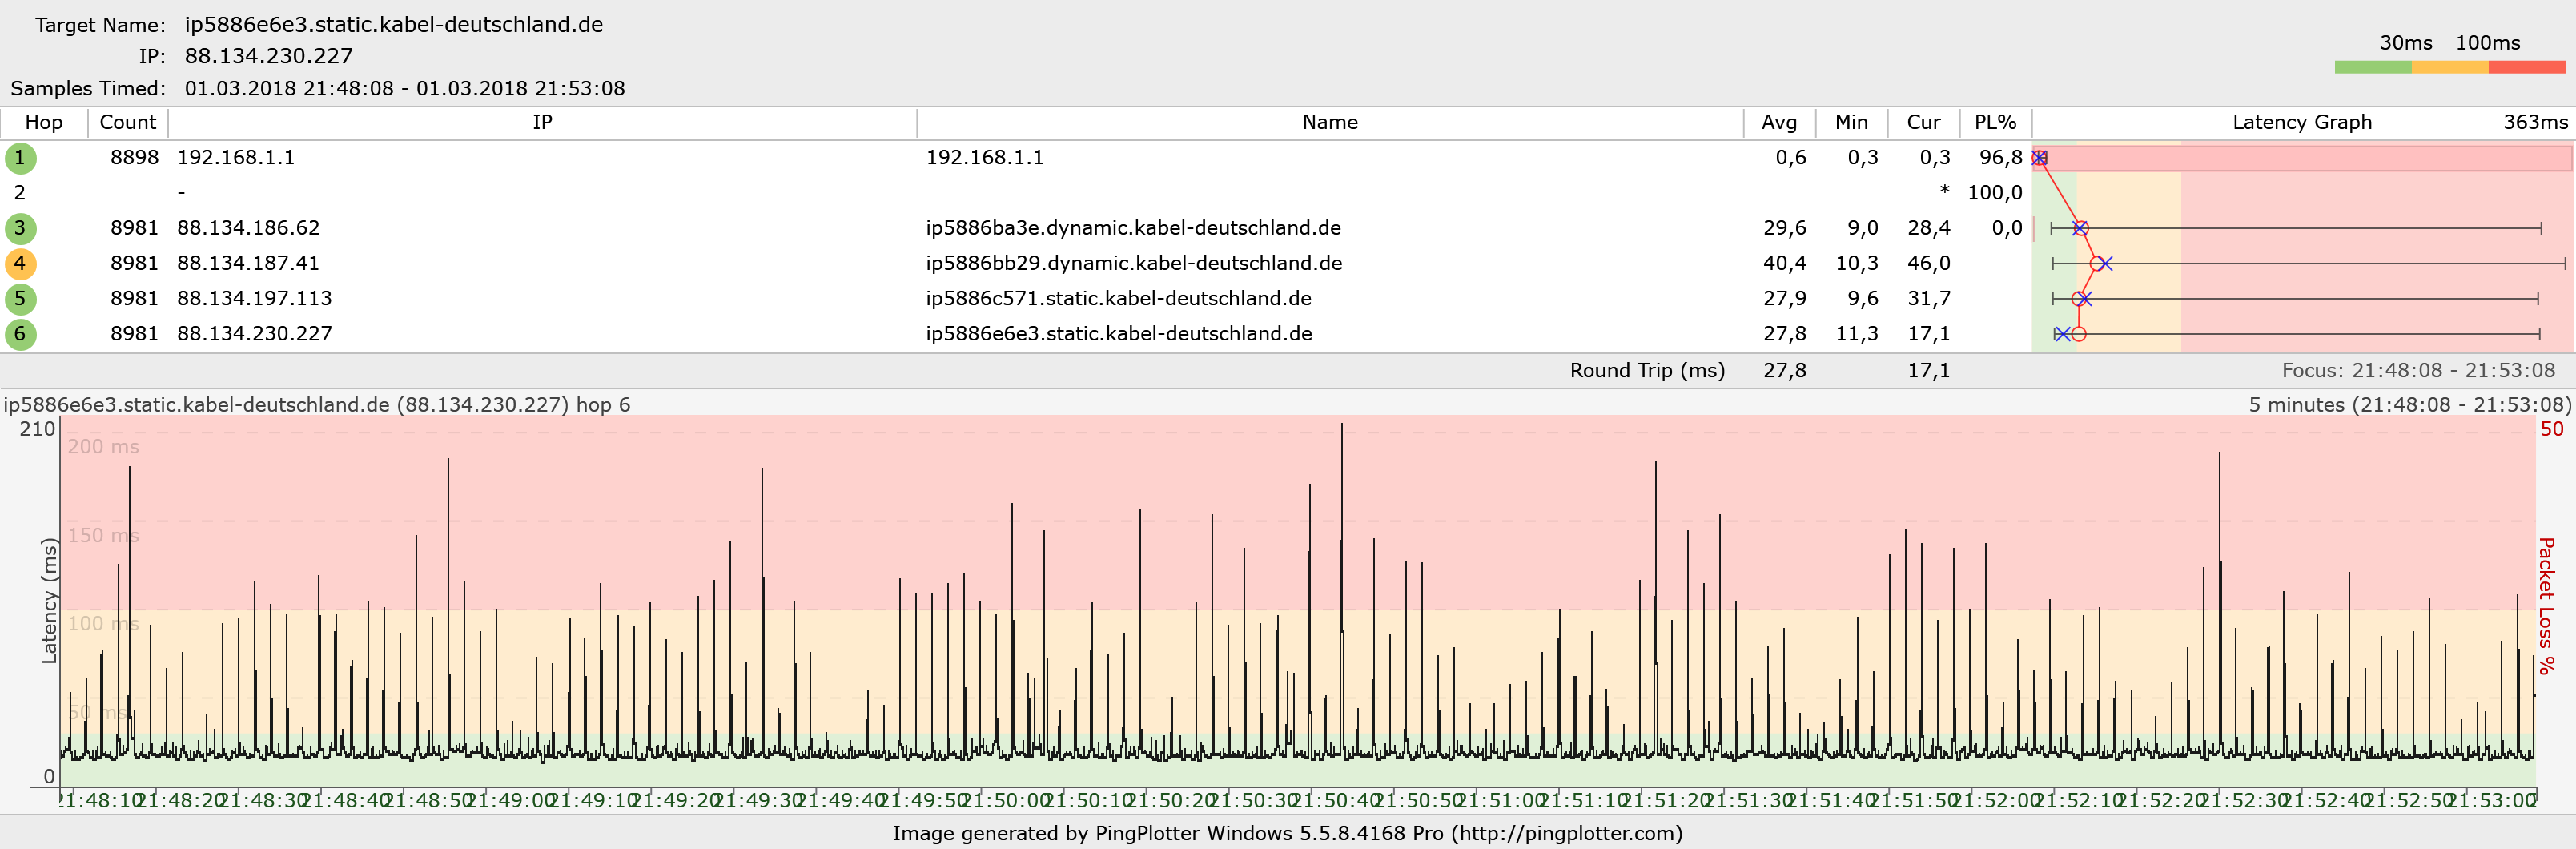2576x849 pixels.
Task: Click hop 6 marker in latency graph
Action: click(x=2079, y=334)
